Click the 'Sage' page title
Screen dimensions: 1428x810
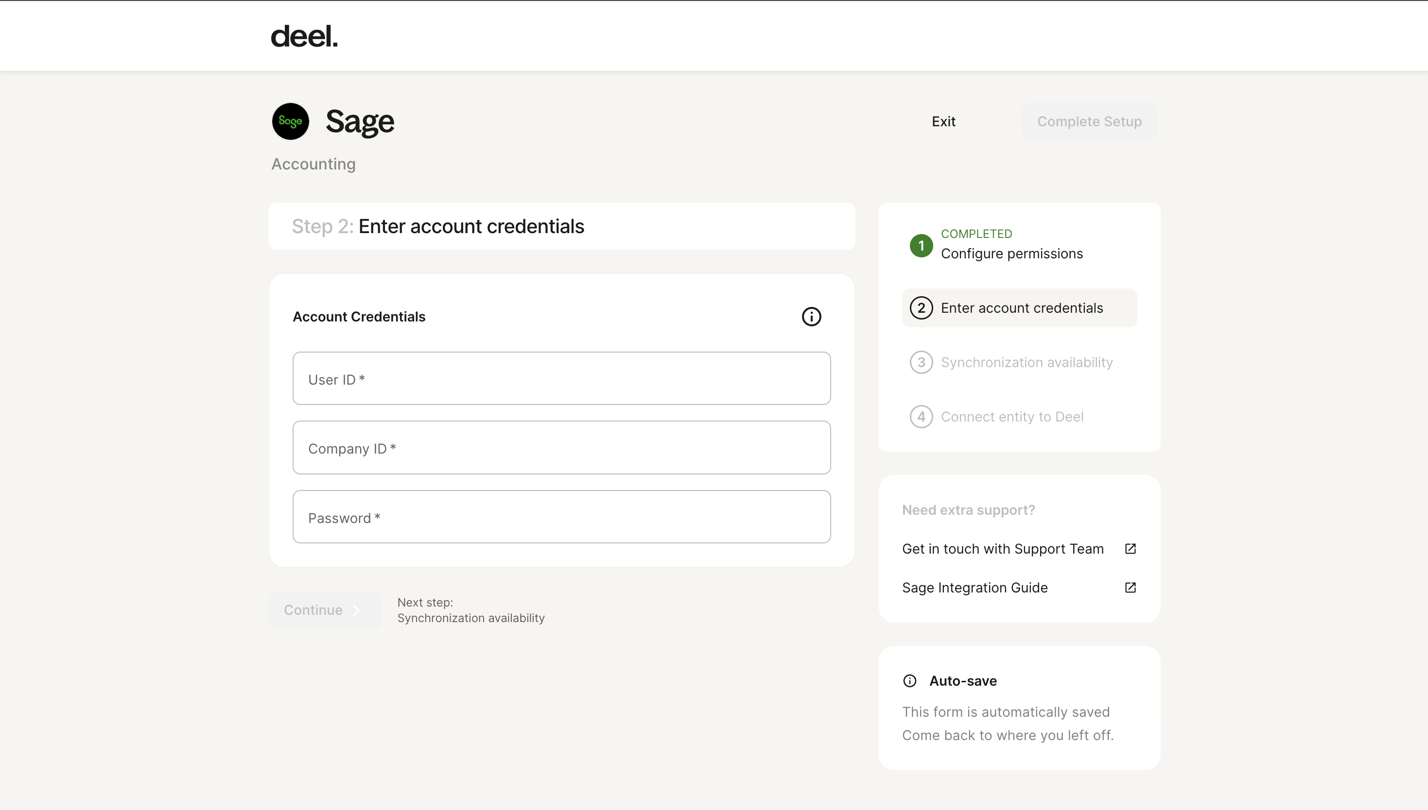(x=360, y=121)
